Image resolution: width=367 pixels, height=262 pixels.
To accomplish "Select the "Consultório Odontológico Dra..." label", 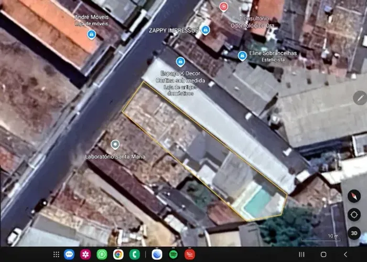I will tap(254, 22).
